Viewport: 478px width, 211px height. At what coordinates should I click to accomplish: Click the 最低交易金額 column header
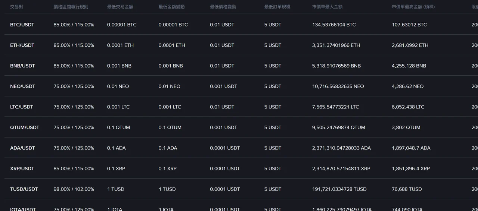[x=120, y=7]
